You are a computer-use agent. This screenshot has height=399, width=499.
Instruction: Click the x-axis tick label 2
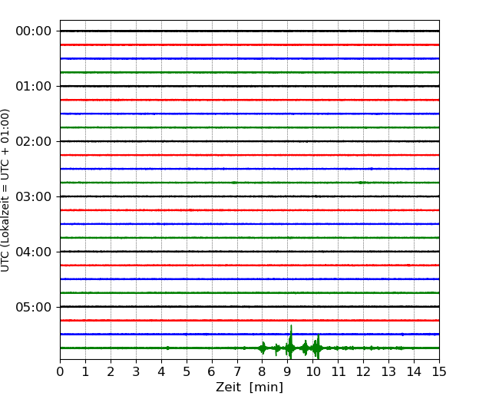111,371
